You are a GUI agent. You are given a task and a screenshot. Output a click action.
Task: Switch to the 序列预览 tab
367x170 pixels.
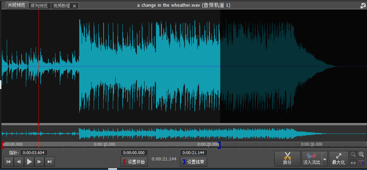39,6
